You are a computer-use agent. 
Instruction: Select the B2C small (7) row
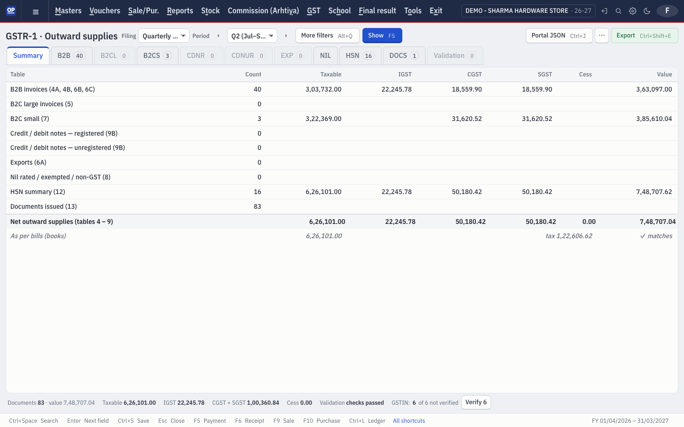click(x=342, y=119)
